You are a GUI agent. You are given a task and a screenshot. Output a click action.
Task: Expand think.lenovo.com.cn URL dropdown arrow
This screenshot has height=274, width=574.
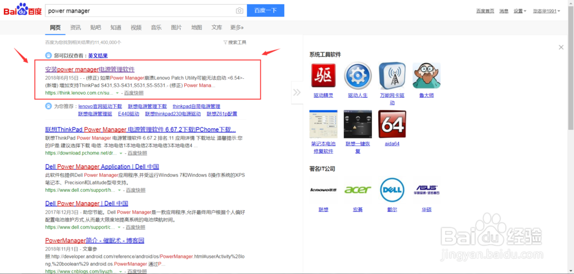117,93
